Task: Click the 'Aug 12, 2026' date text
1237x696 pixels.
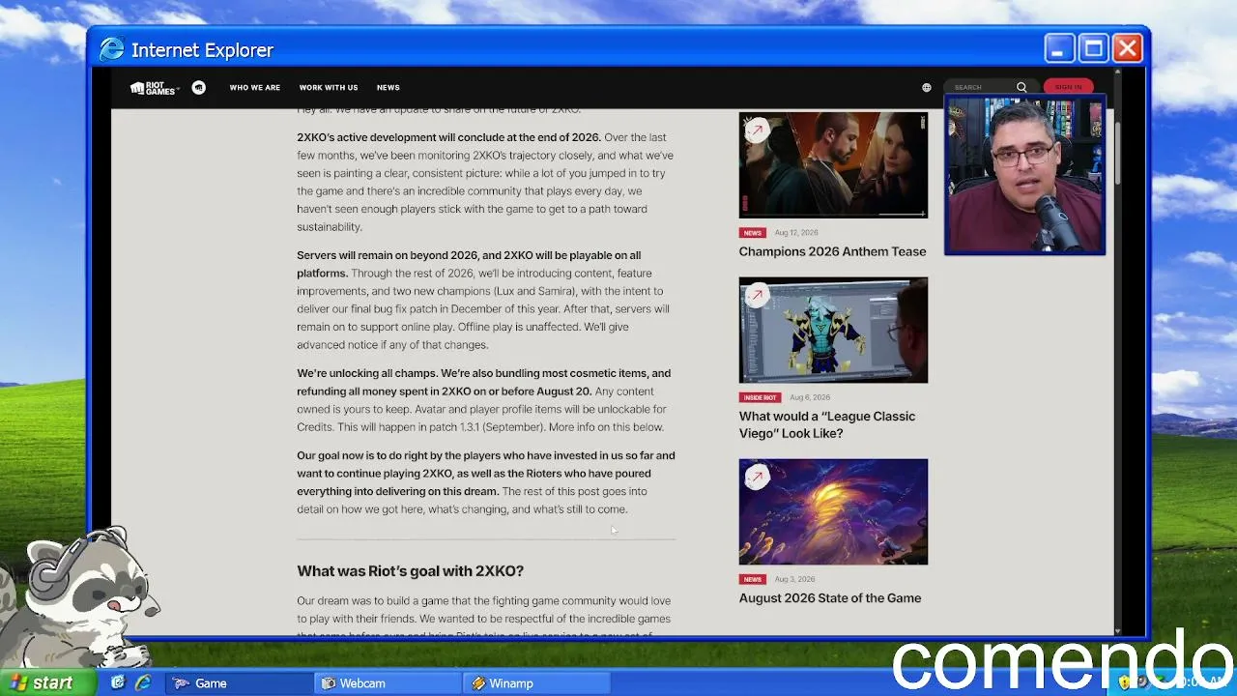Action: (x=796, y=233)
